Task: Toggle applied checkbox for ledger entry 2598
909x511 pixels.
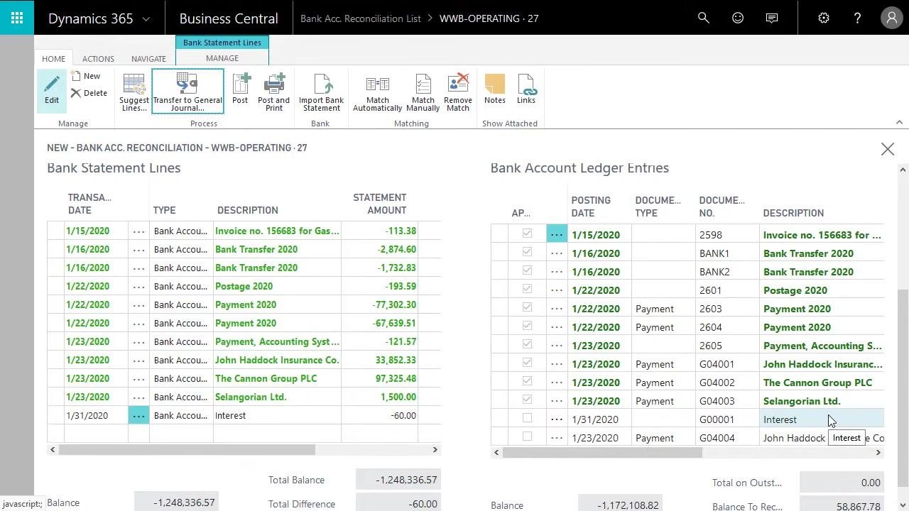Action: click(x=527, y=233)
